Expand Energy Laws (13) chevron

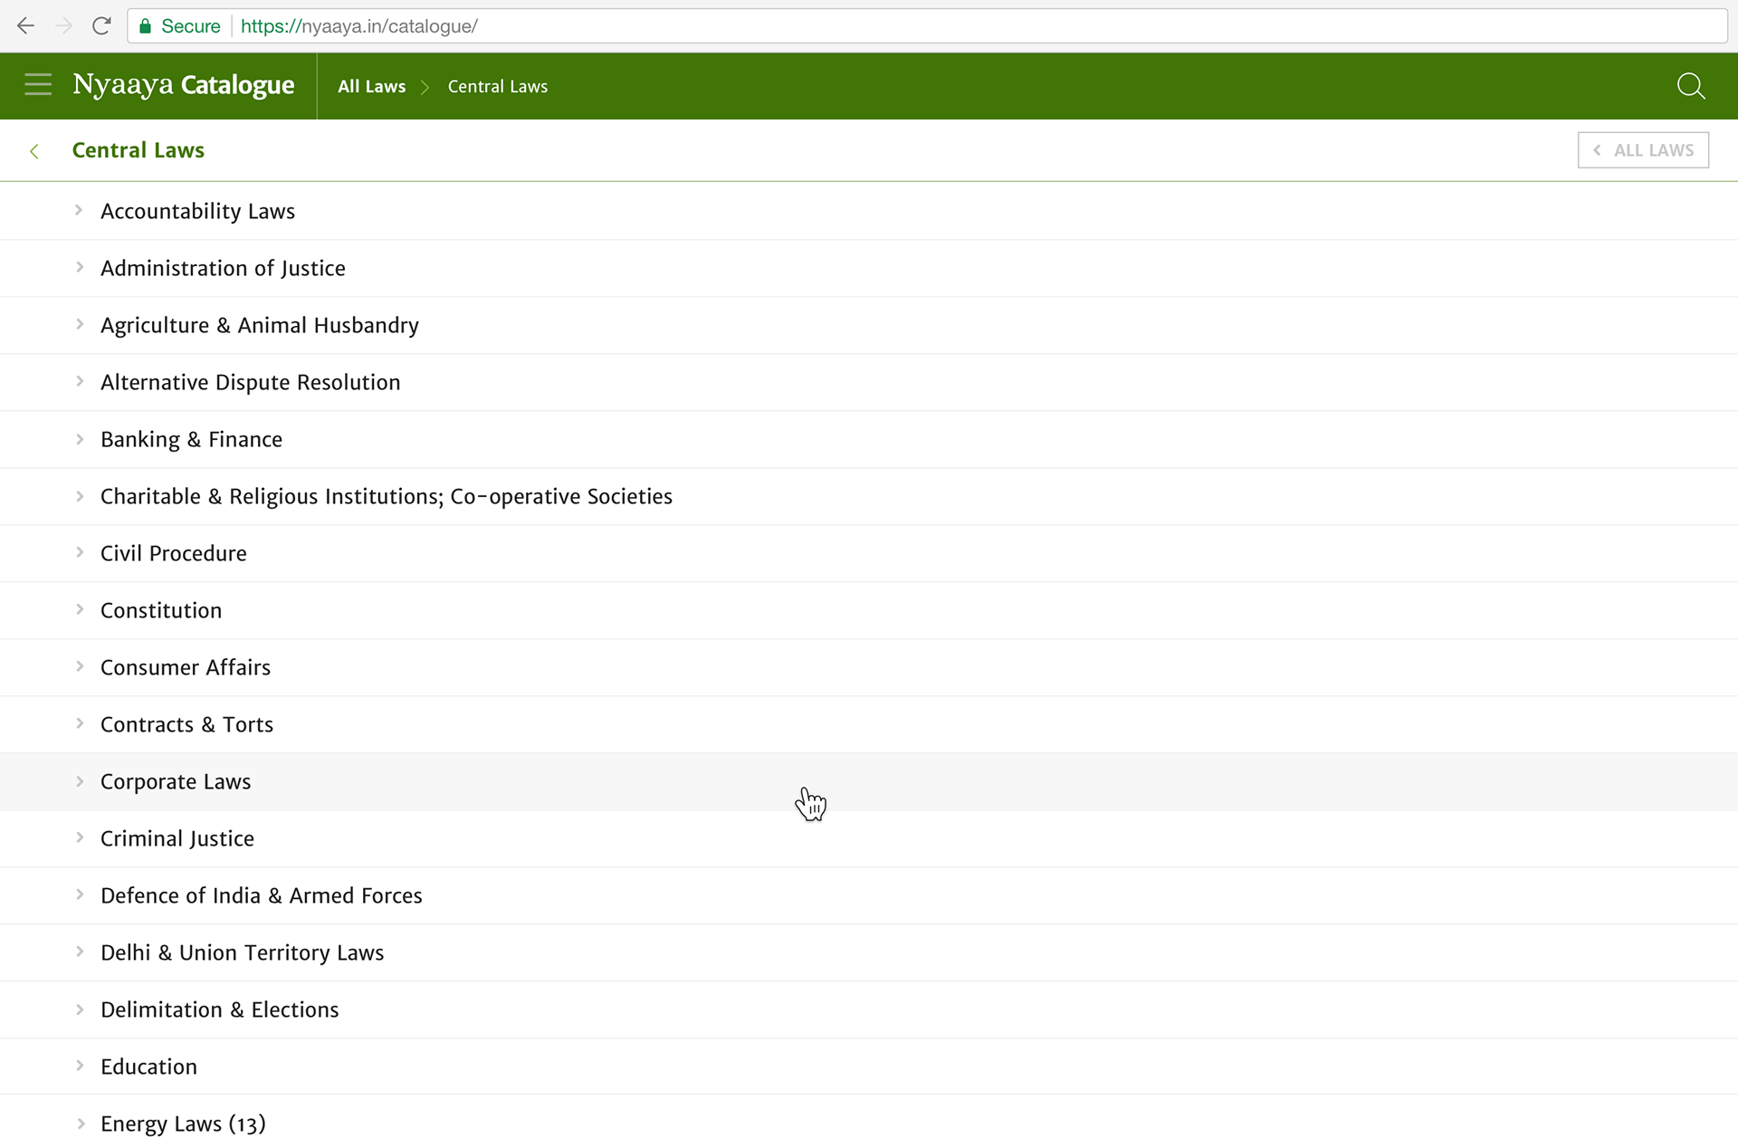80,1124
